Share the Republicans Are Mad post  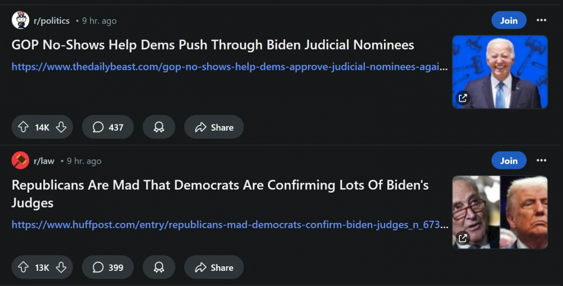(x=214, y=267)
